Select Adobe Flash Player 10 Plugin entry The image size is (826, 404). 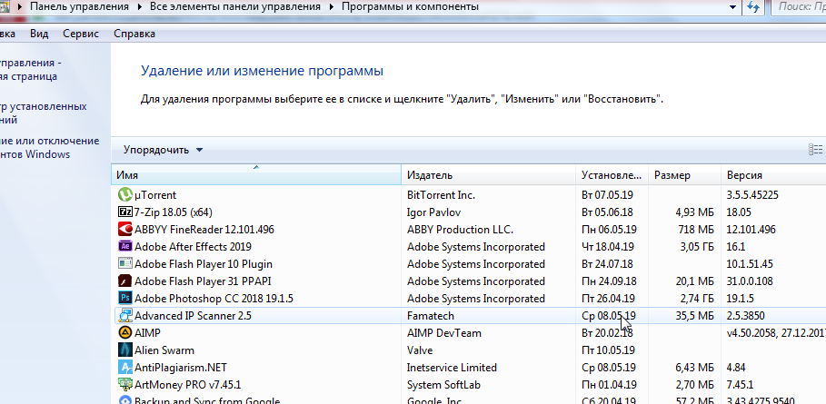pyautogui.click(x=204, y=264)
